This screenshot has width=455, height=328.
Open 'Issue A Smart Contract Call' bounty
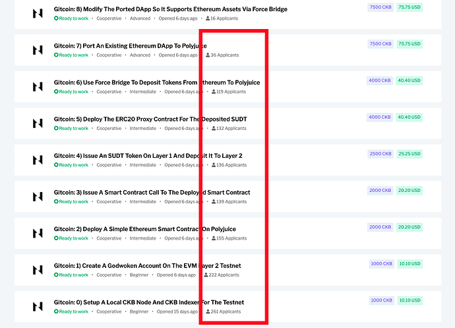click(x=152, y=193)
